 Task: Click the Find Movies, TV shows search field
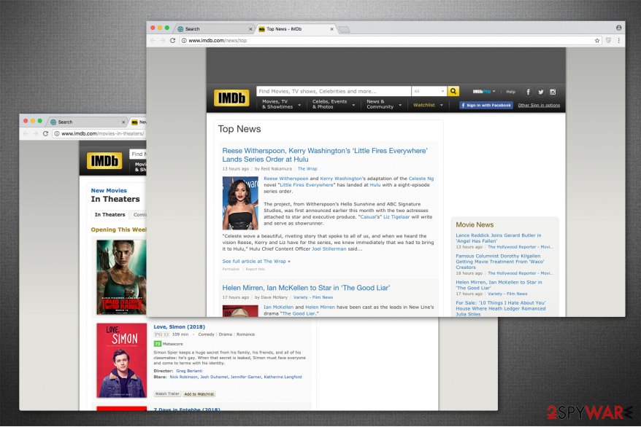(333, 91)
